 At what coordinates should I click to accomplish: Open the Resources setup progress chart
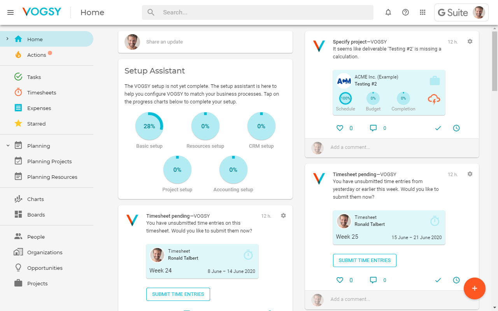tap(205, 126)
